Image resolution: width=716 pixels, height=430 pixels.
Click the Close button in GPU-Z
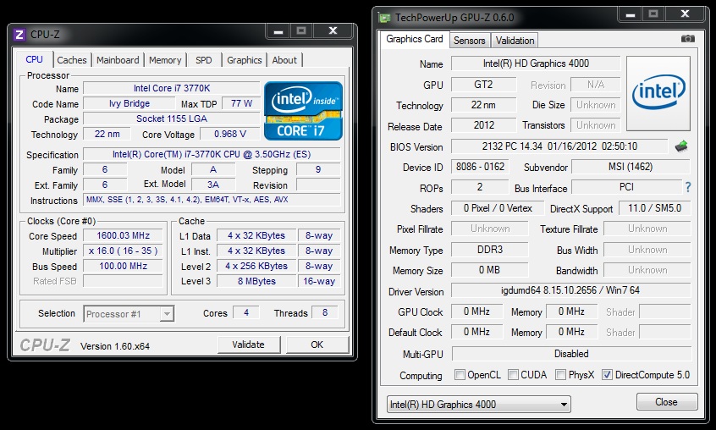coord(666,402)
